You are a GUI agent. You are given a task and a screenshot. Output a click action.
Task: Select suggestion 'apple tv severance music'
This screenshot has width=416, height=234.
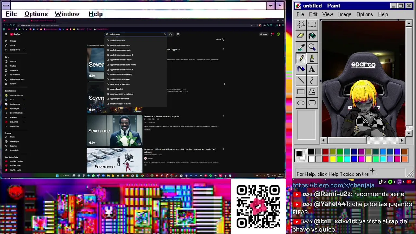pos(136,50)
